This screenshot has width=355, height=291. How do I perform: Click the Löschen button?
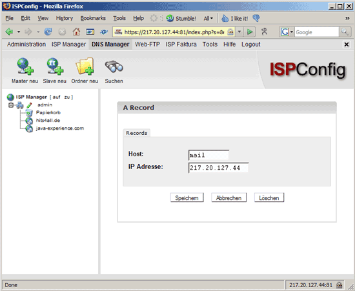(x=269, y=198)
